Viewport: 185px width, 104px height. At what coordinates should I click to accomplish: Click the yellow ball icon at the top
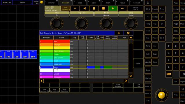click(42, 2)
